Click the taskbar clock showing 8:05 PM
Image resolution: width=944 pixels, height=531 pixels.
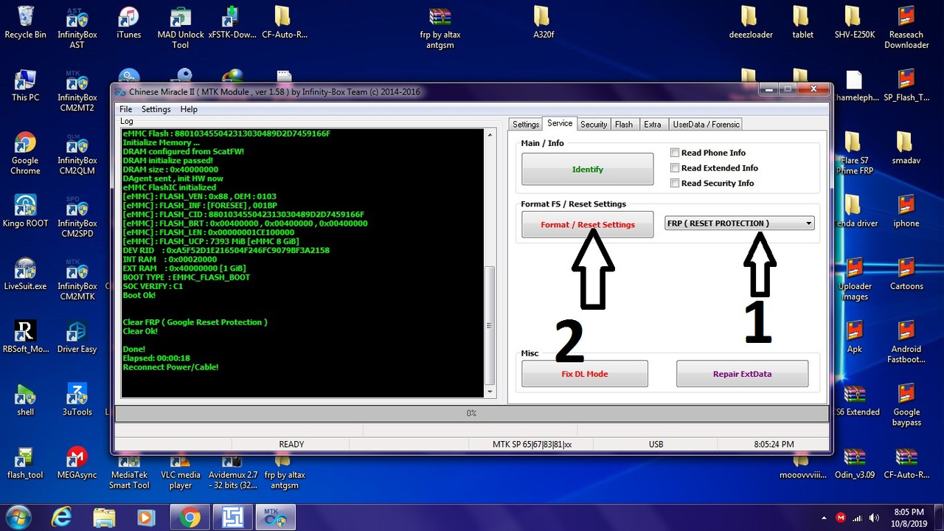[908, 517]
